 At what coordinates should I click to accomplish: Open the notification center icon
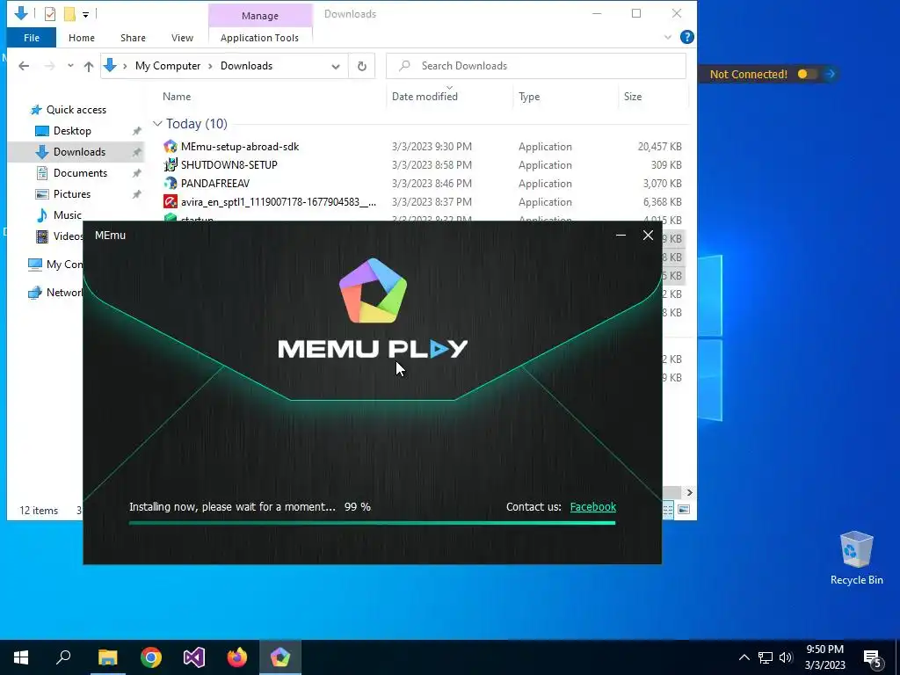pos(872,658)
